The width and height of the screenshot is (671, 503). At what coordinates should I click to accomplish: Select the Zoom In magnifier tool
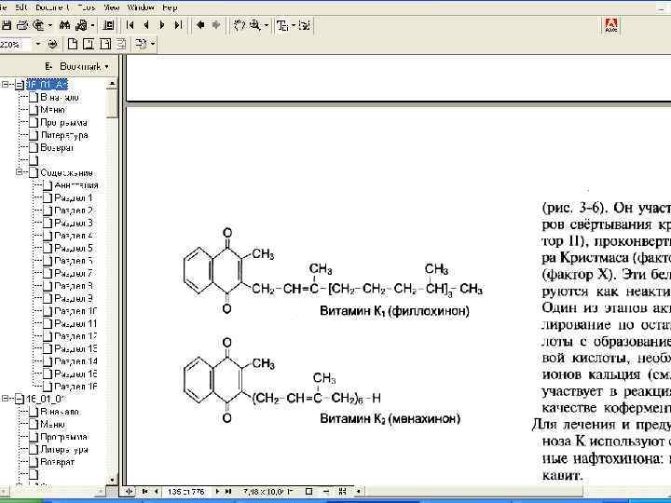coord(254,26)
